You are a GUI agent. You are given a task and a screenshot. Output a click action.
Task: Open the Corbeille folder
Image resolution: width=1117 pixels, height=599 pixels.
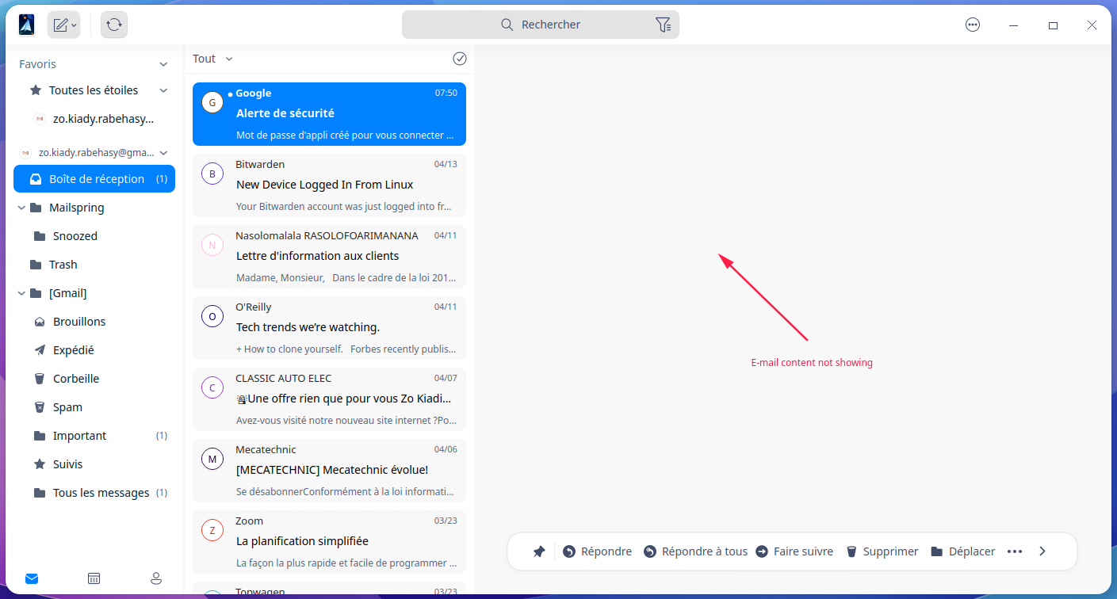tap(94, 379)
